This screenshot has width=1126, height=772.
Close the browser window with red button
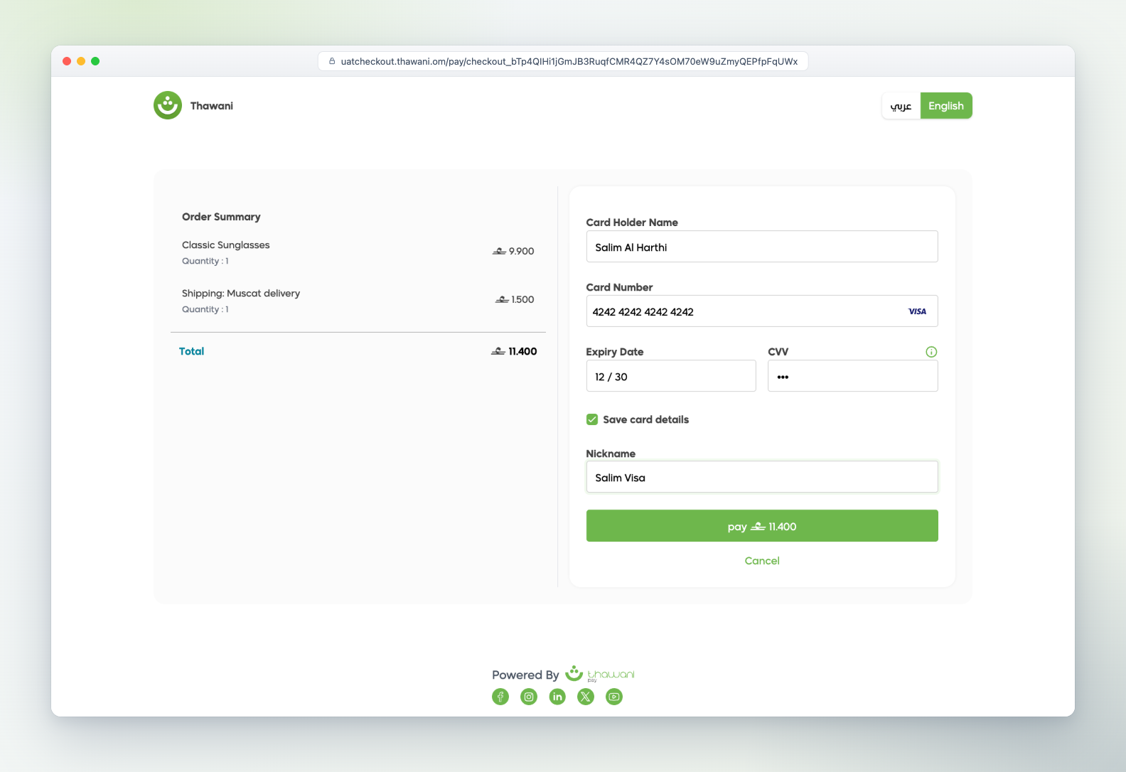pyautogui.click(x=67, y=61)
